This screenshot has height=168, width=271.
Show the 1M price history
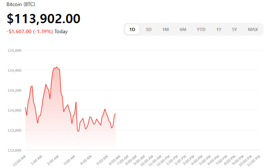pos(165,30)
